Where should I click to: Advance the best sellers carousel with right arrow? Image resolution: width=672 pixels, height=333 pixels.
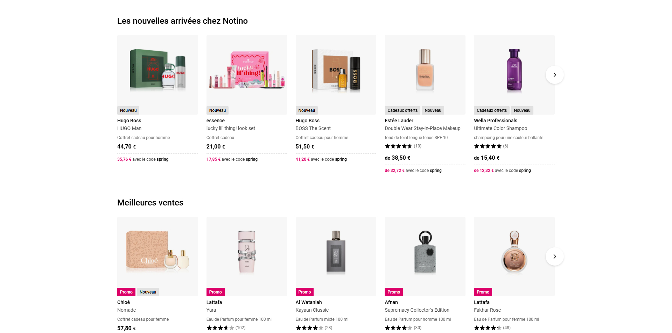tap(554, 256)
